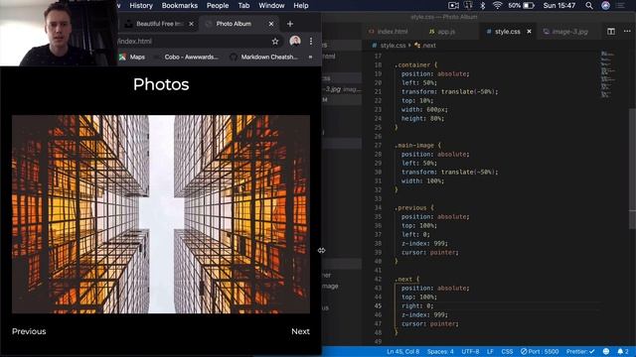The image size is (636, 357).
Task: Click the battery 50% indicator
Action: 521,5
